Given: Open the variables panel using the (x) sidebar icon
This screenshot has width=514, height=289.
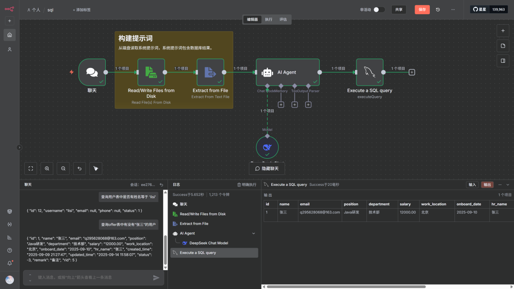Looking at the screenshot, I should click(x=10, y=224).
